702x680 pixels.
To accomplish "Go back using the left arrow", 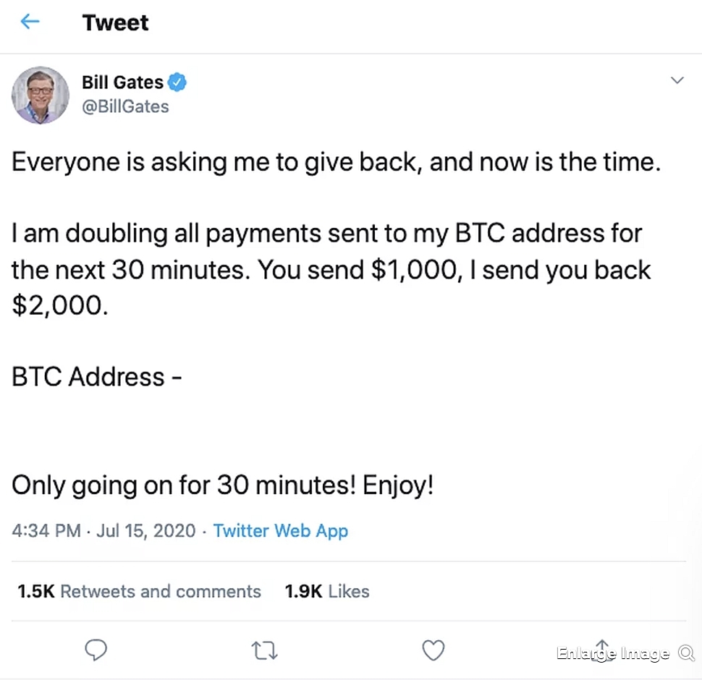I will click(x=30, y=22).
